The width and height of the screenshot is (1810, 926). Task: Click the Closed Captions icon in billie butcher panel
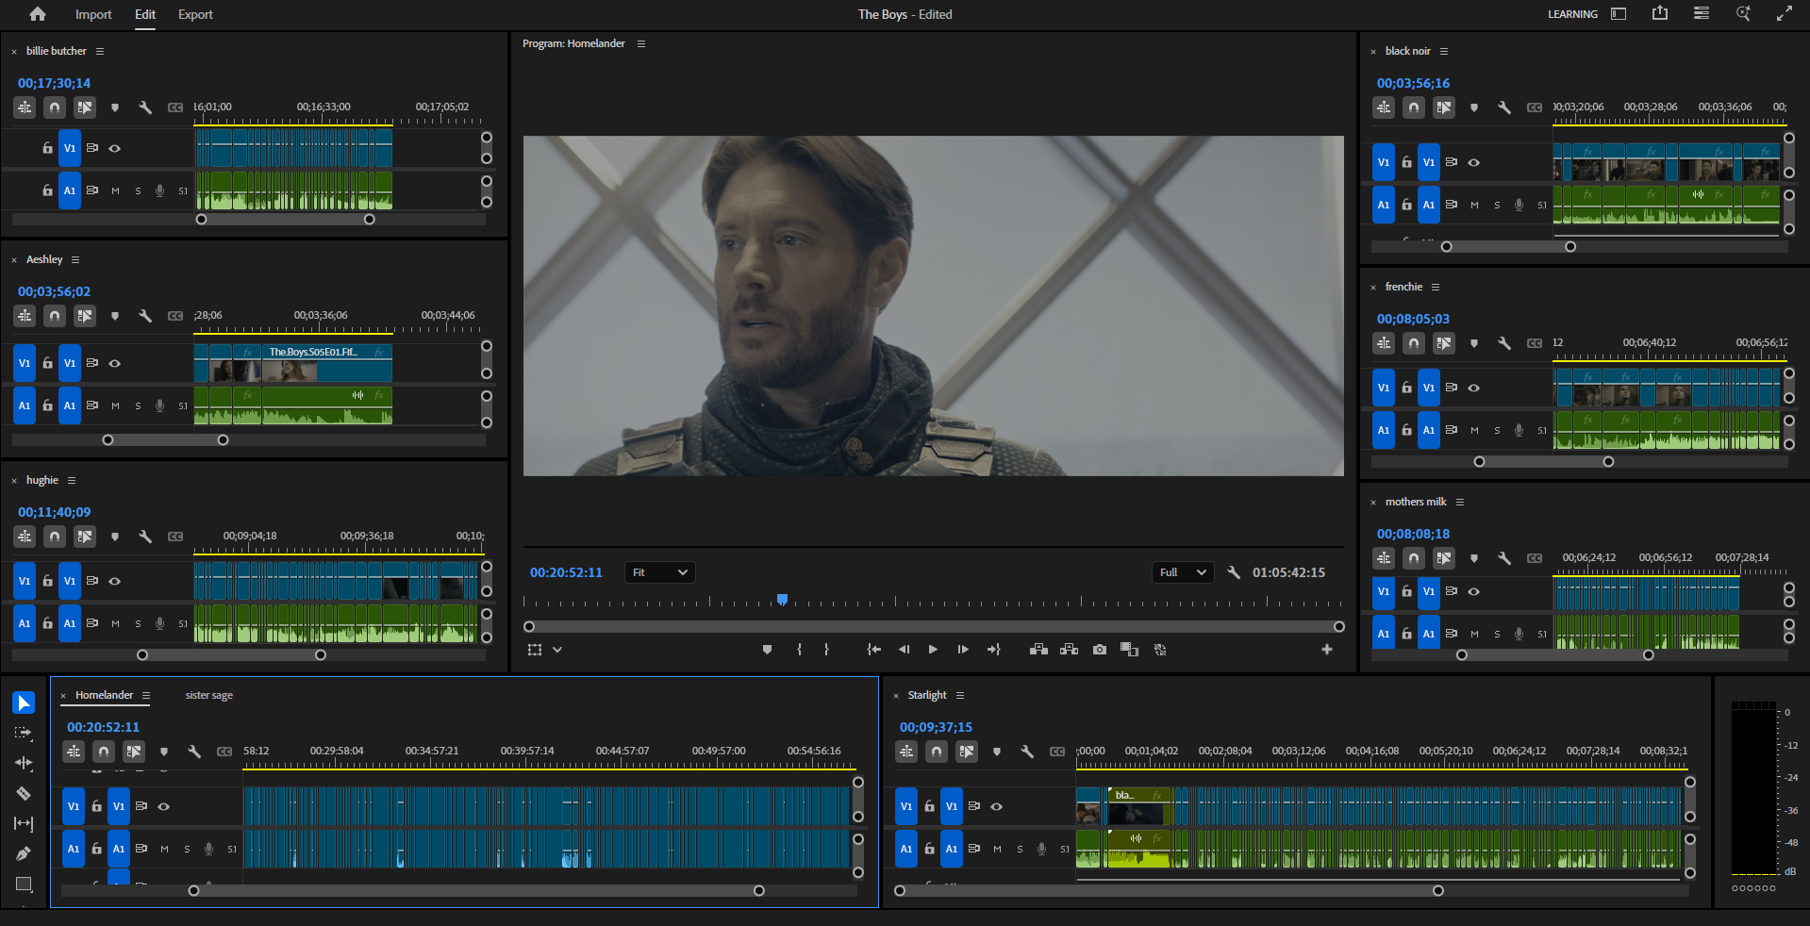click(175, 107)
